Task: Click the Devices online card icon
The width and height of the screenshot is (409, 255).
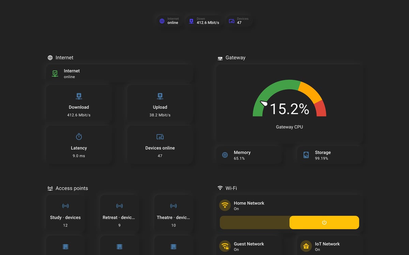Action: [x=160, y=137]
